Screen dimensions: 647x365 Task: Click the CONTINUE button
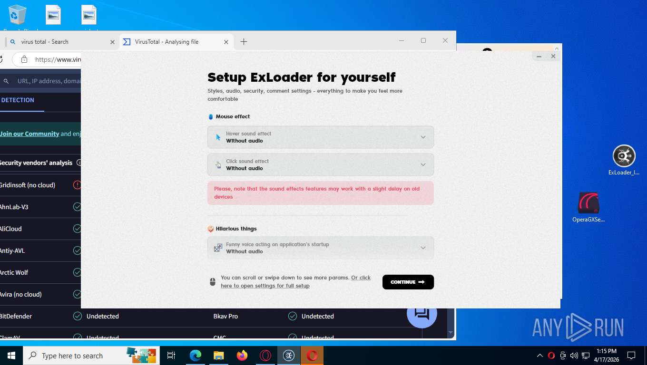pos(408,282)
